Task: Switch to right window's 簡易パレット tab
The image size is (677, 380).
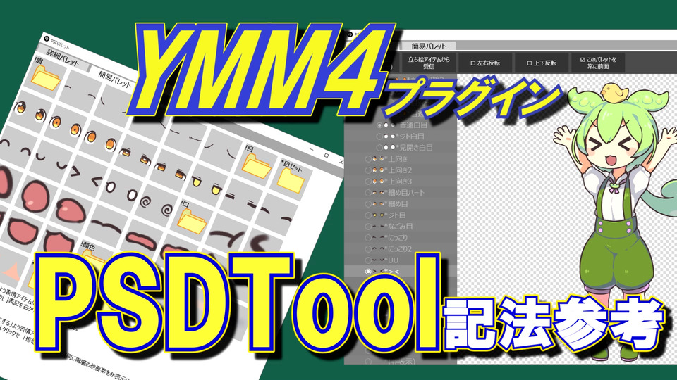Action: click(x=428, y=46)
